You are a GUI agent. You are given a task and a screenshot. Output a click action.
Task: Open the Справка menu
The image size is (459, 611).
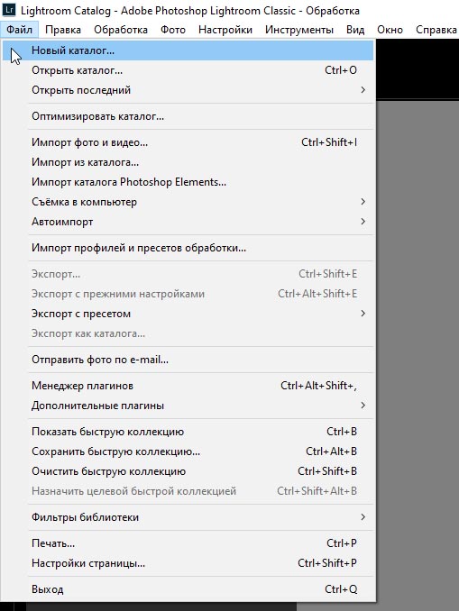pyautogui.click(x=436, y=30)
